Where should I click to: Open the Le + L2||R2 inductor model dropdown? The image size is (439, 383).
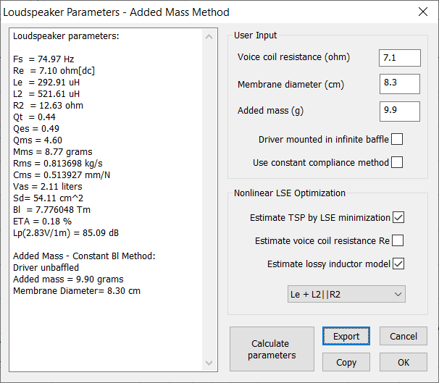pyautogui.click(x=346, y=293)
